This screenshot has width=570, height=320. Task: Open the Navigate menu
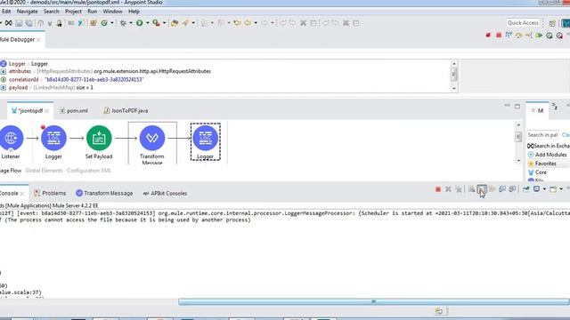pos(28,12)
